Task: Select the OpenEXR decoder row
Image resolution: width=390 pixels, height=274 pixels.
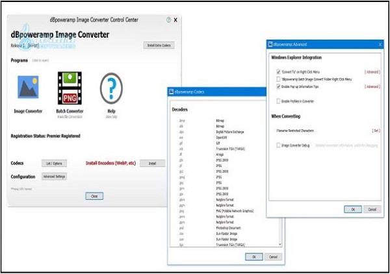Action: (x=203, y=138)
